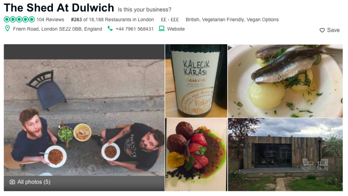Click the green phone handset icon
Viewport: 348px width, 196px height.
coord(110,29)
